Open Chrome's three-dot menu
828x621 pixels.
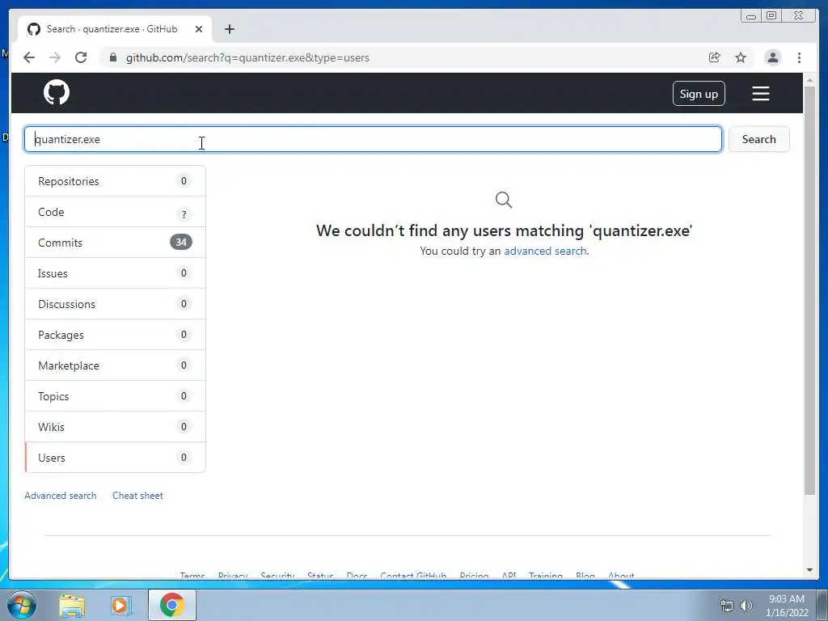799,57
